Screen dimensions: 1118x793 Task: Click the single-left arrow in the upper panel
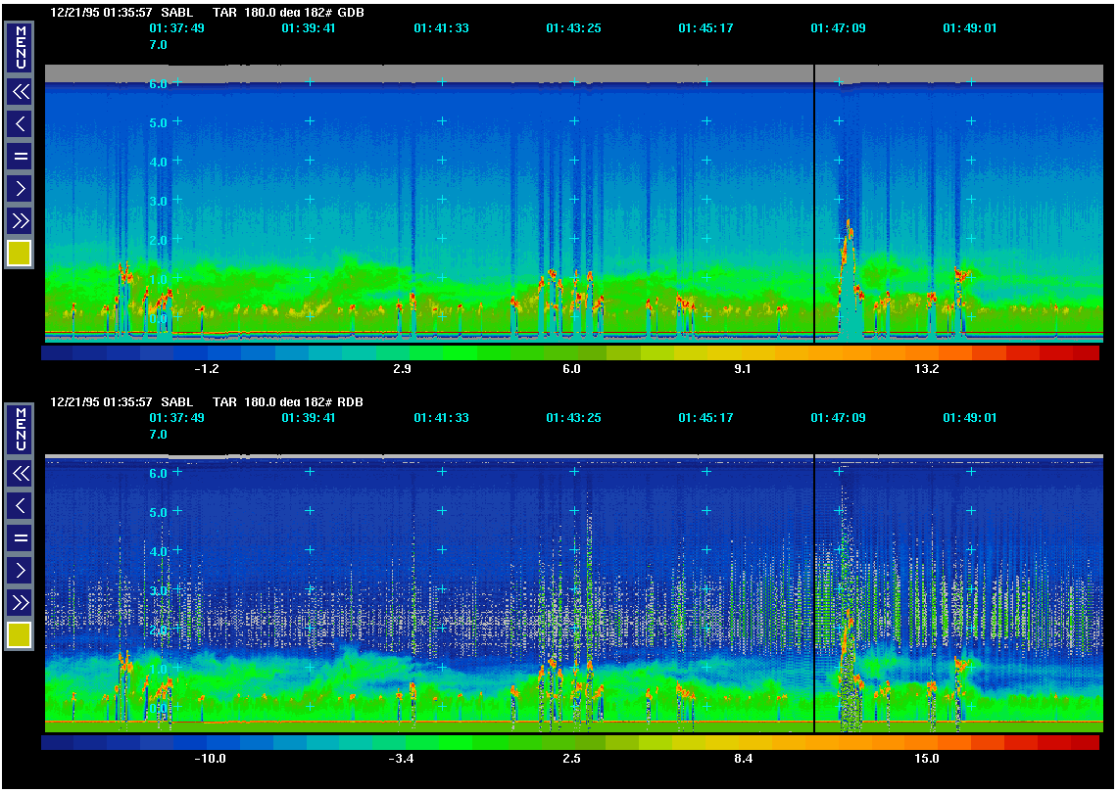pyautogui.click(x=21, y=123)
